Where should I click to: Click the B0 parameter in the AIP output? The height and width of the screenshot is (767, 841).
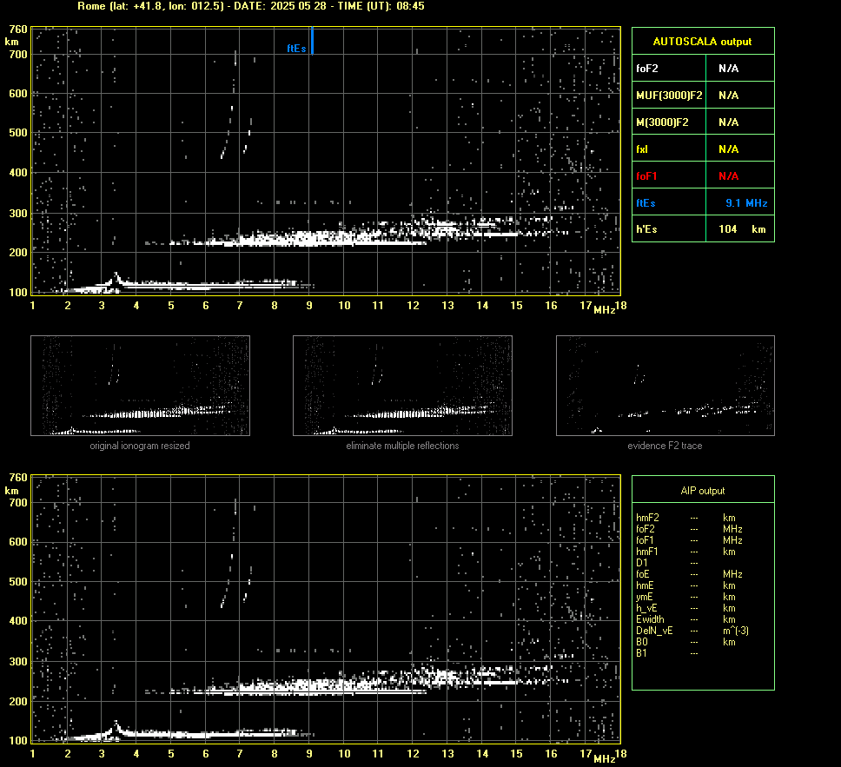pyautogui.click(x=641, y=642)
